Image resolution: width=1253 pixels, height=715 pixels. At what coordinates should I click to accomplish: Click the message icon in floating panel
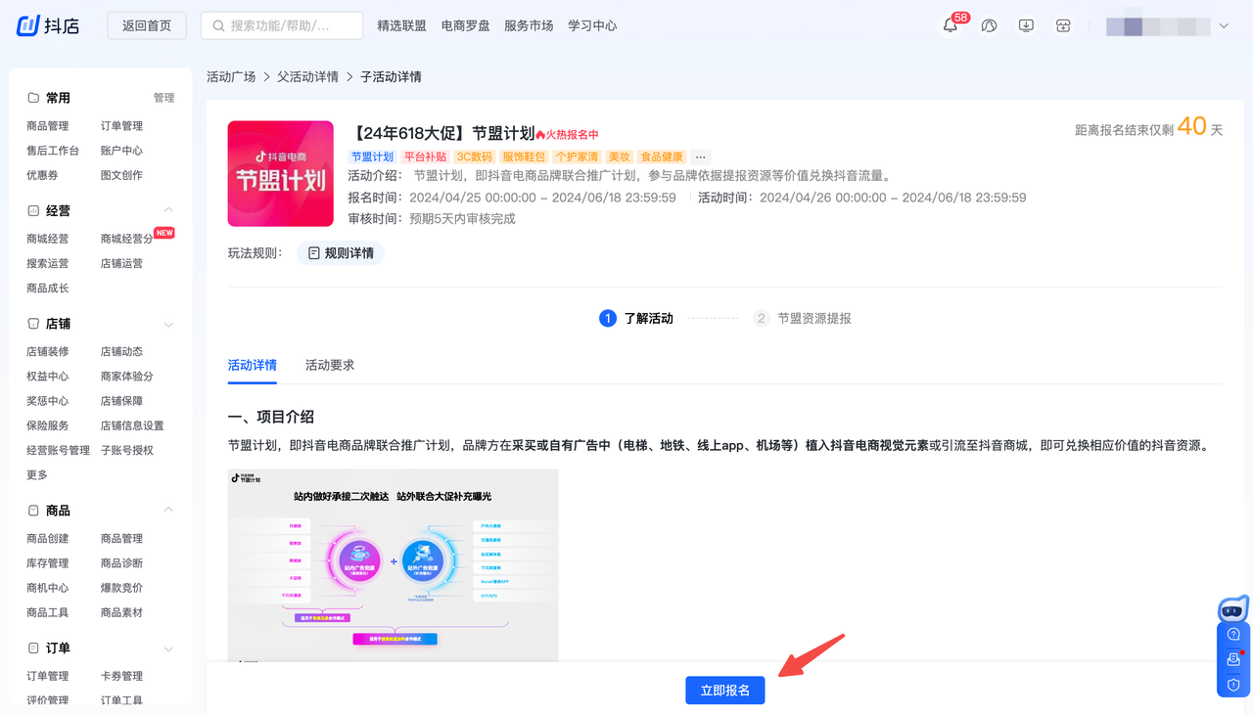point(1233,659)
